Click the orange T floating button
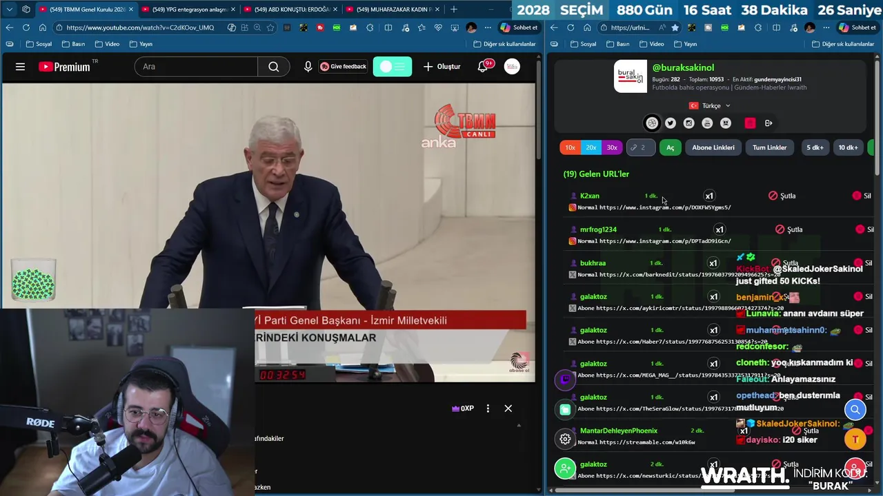Viewport: 883px width, 496px height. 855,439
